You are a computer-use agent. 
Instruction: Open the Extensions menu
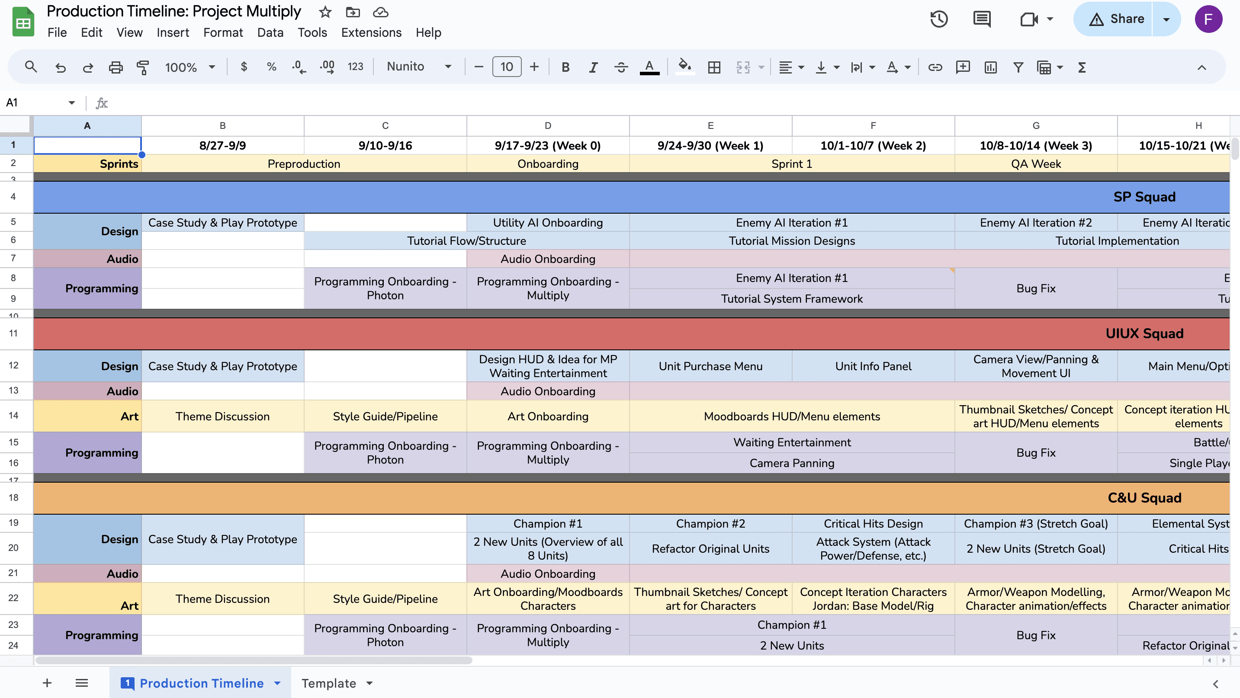point(371,32)
